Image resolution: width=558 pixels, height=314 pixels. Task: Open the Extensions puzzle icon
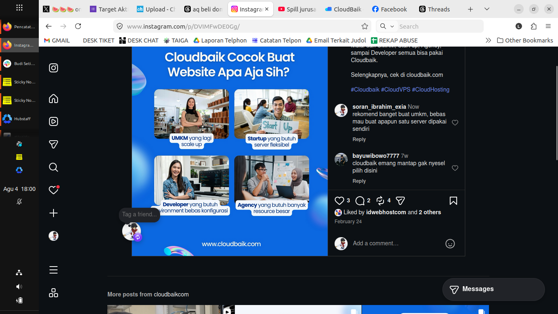[x=533, y=26]
